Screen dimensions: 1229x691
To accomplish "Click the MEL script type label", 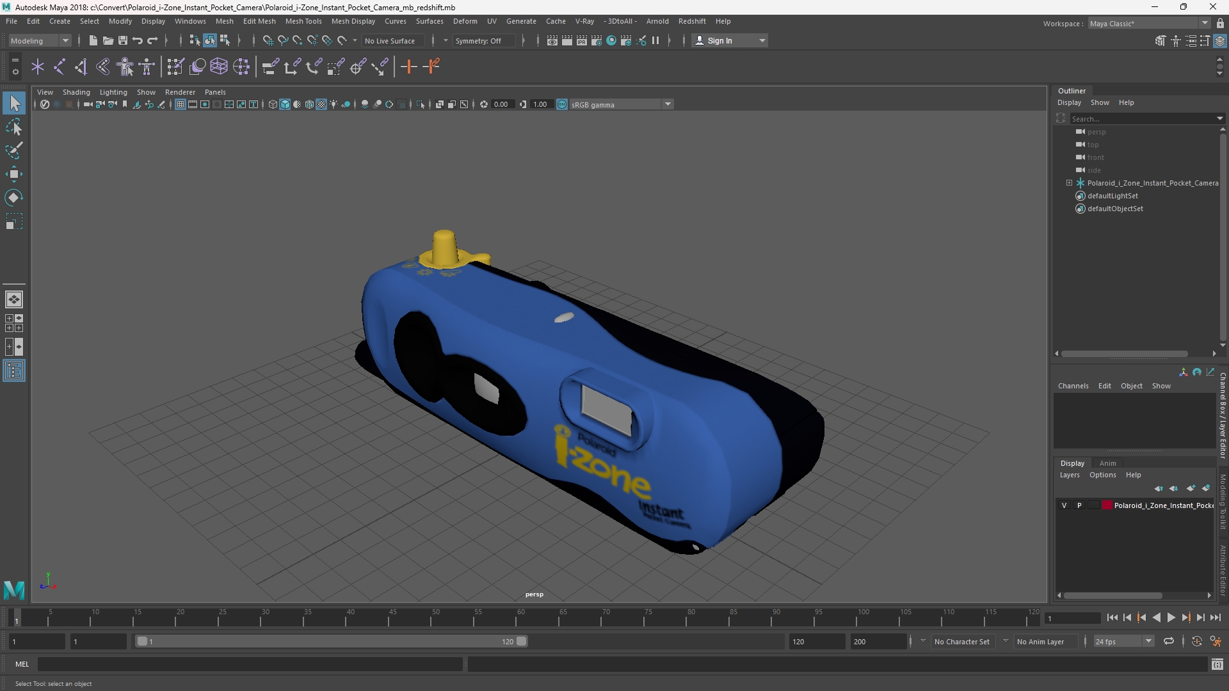I will (x=22, y=664).
